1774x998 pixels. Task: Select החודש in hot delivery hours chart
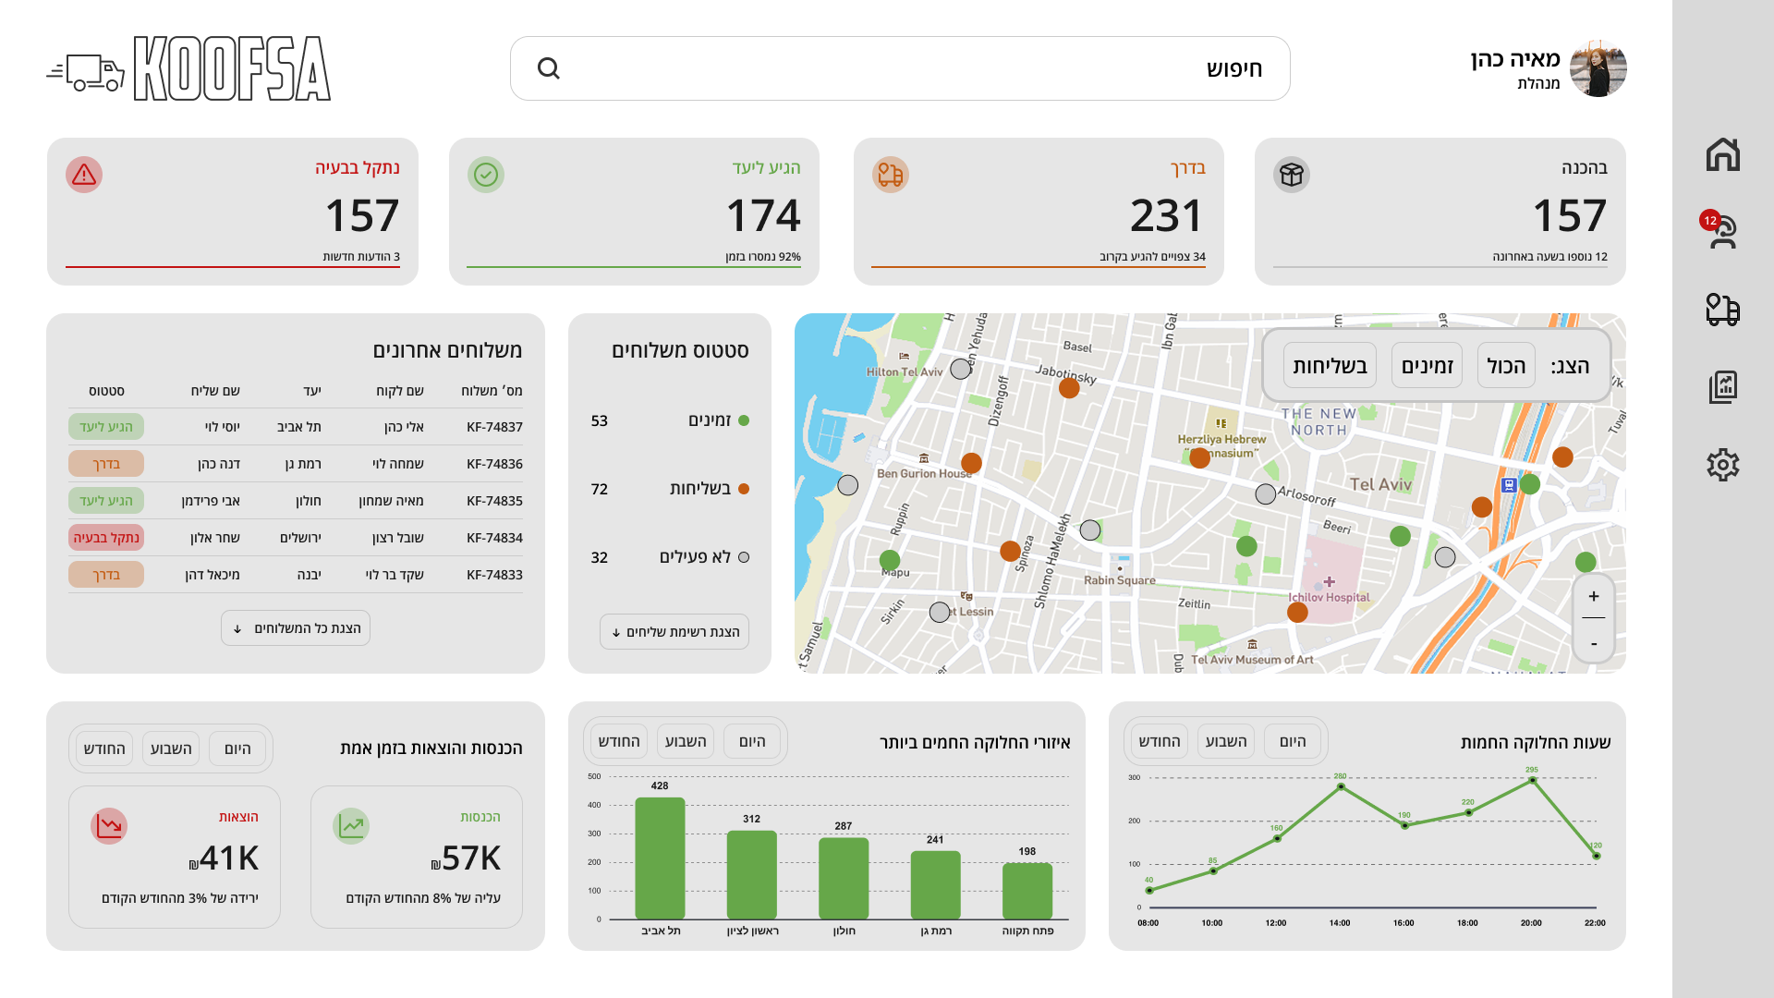1159,742
